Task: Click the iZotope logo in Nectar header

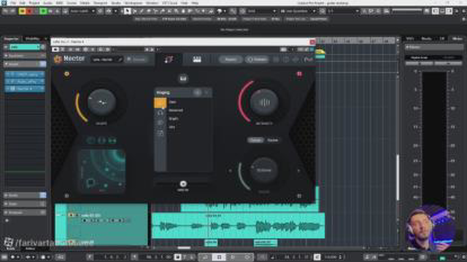Action: [308, 60]
